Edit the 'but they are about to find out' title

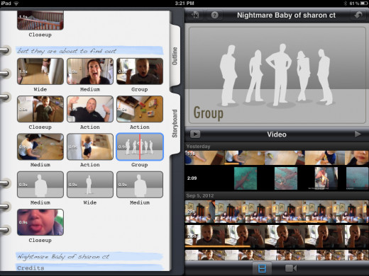coord(89,51)
